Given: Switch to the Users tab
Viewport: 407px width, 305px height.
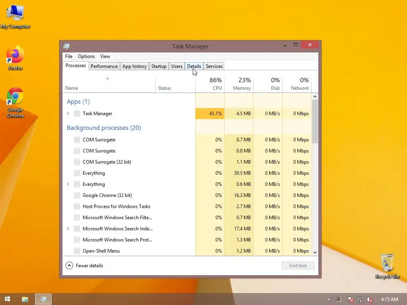Looking at the screenshot, I should coord(177,66).
